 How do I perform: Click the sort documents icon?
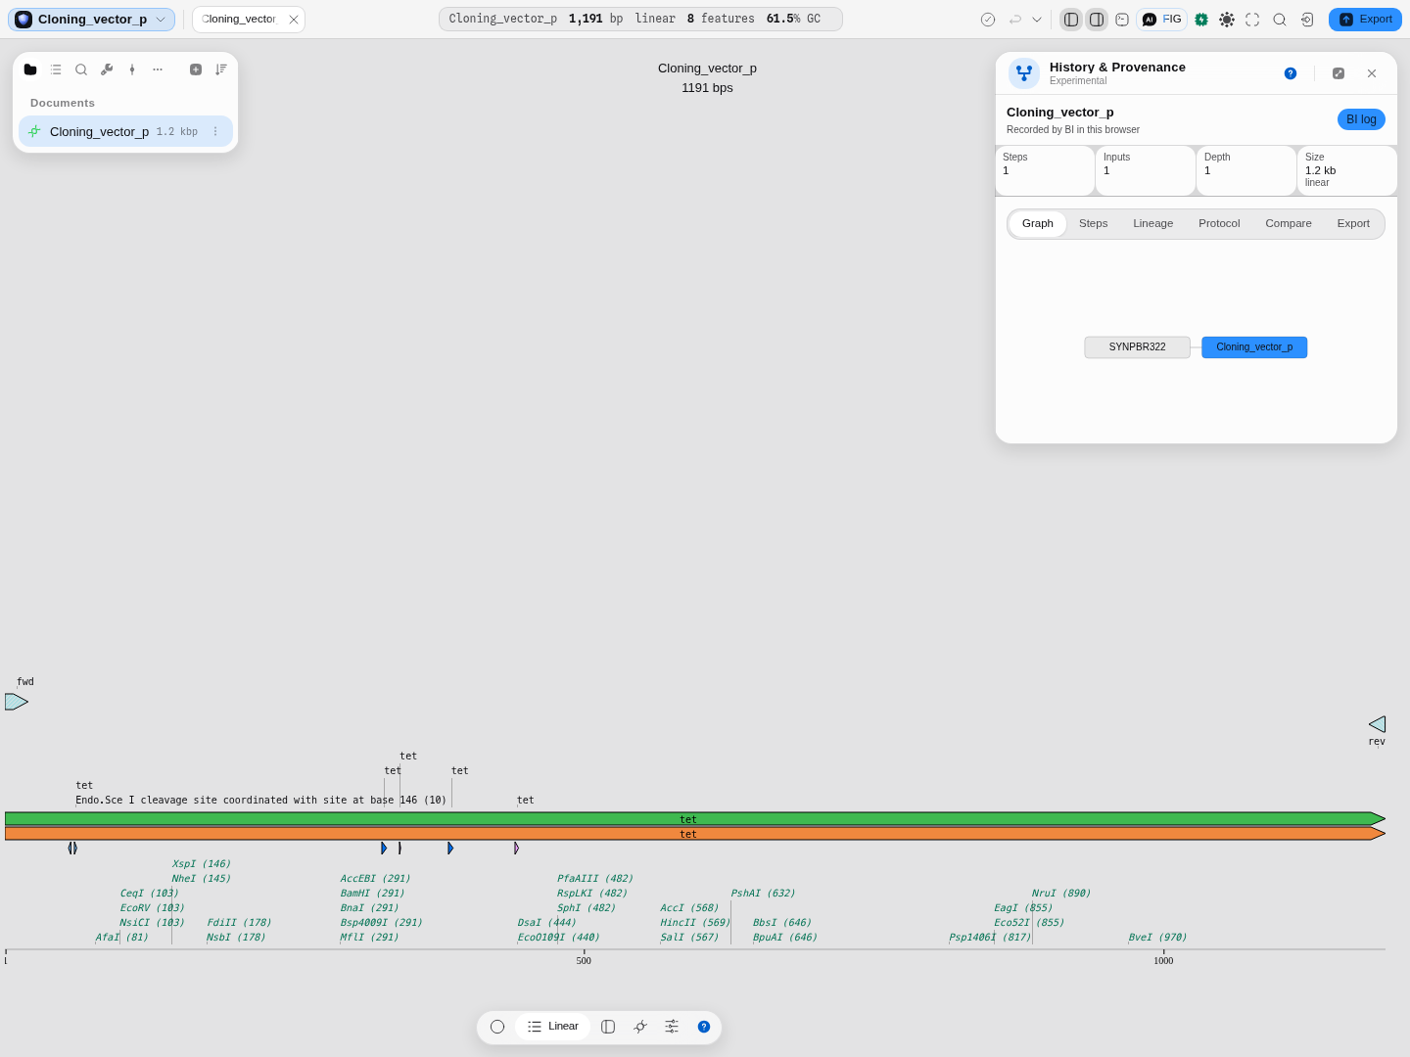(x=221, y=69)
